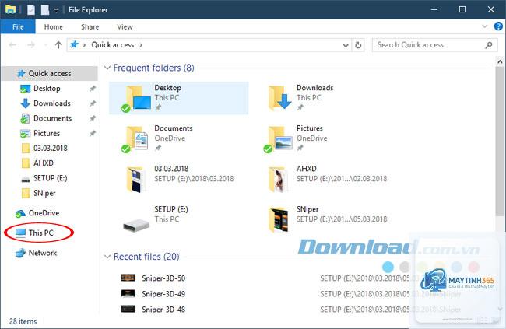Image resolution: width=506 pixels, height=329 pixels.
Task: Click the search magnifier icon
Action: (489, 45)
